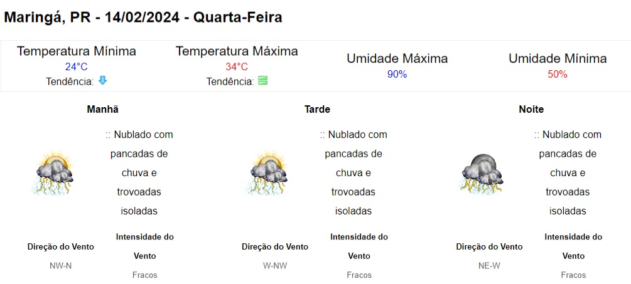Select the Noite period heading
The height and width of the screenshot is (284, 631).
[x=531, y=109]
